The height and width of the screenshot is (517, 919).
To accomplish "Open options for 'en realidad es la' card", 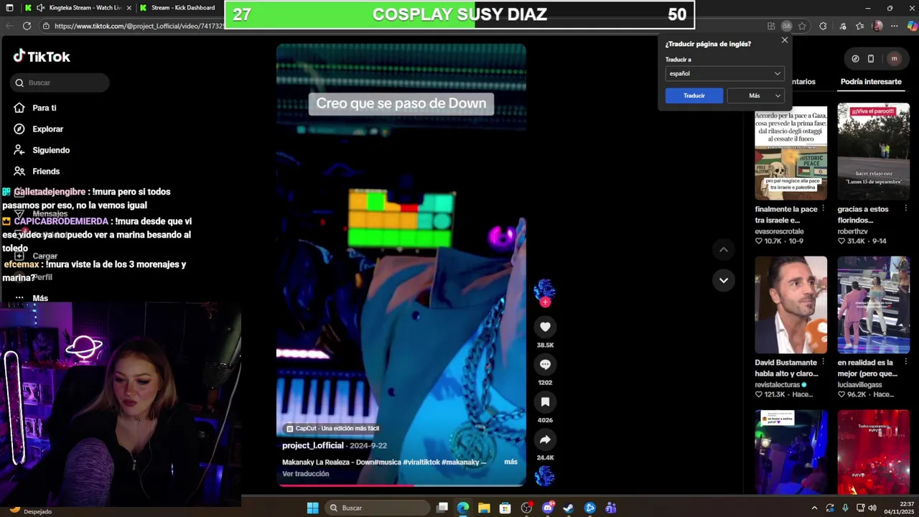I will point(905,363).
